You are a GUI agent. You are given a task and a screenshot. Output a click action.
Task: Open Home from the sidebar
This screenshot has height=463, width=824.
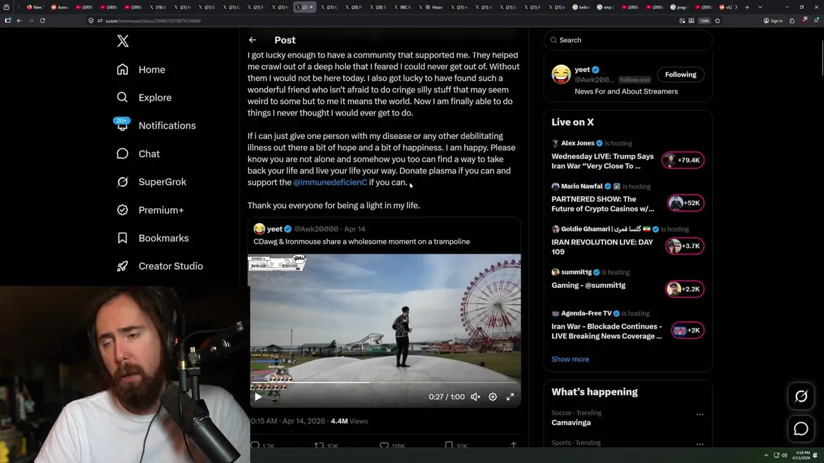[141, 69]
